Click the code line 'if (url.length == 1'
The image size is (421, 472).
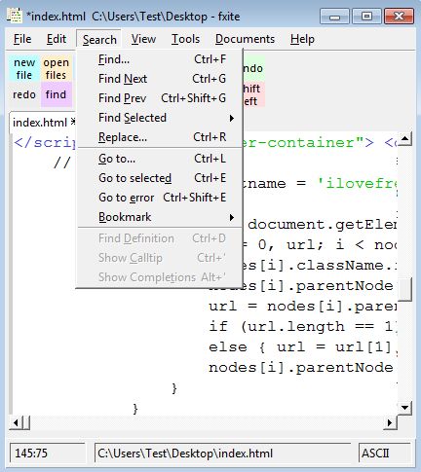coord(303,327)
